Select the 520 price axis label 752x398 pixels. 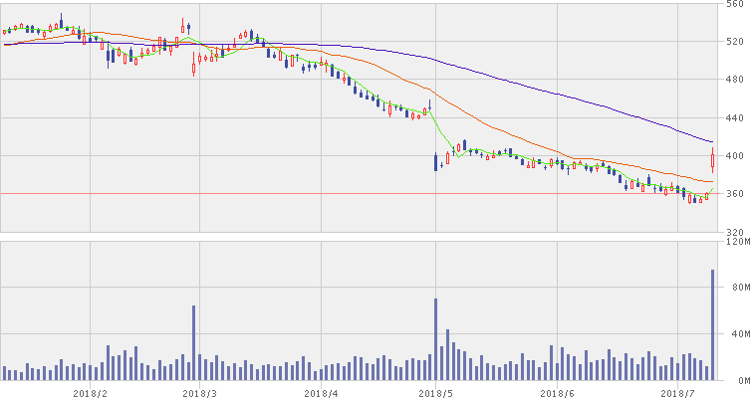click(735, 42)
